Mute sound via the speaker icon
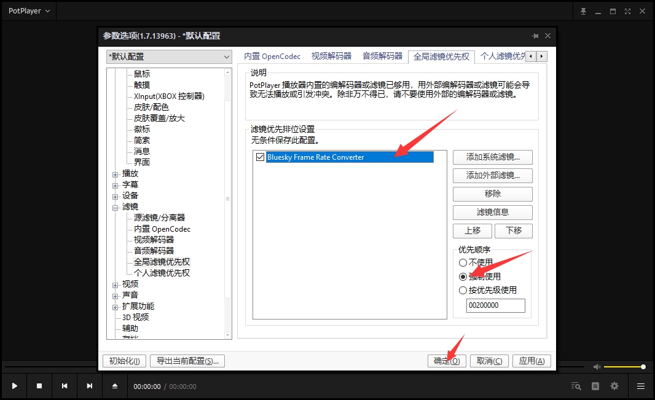The height and width of the screenshot is (400, 655). [x=597, y=367]
